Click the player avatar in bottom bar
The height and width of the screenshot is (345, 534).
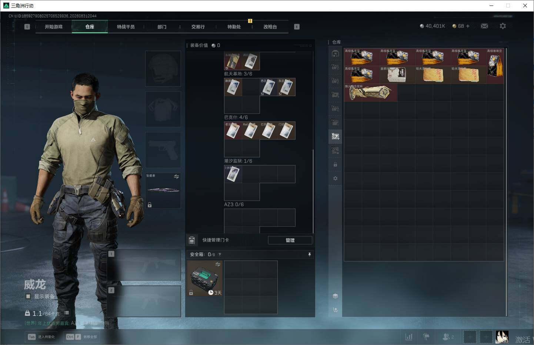[x=502, y=337]
